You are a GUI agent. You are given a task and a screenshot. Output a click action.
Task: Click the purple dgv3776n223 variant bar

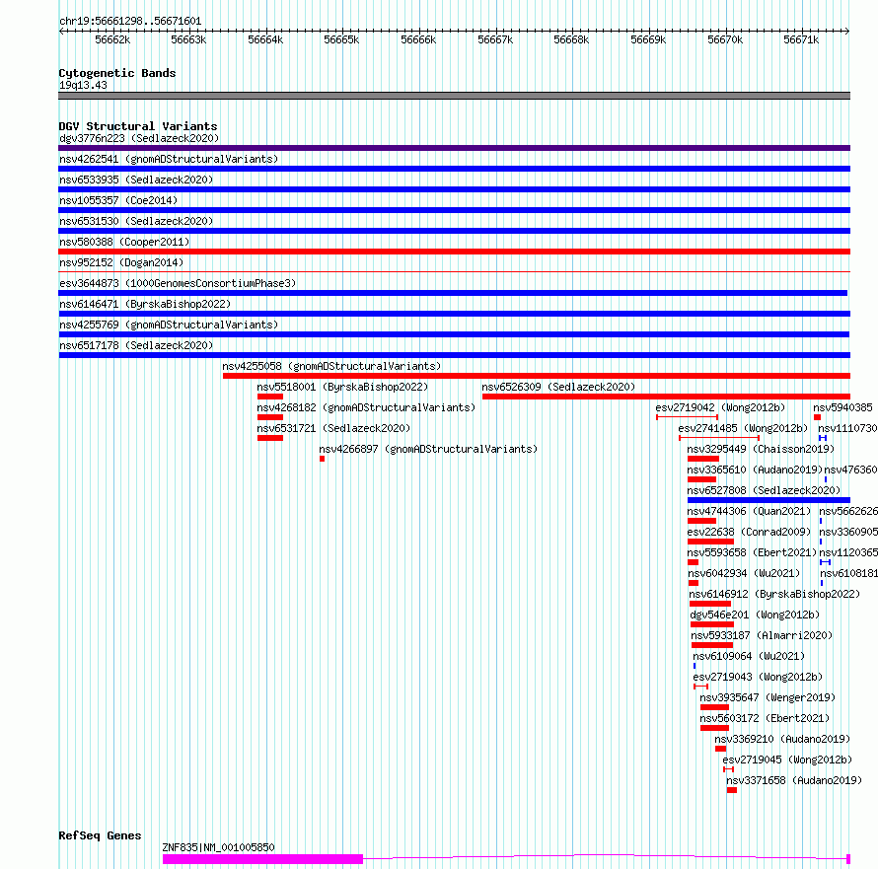tap(454, 148)
